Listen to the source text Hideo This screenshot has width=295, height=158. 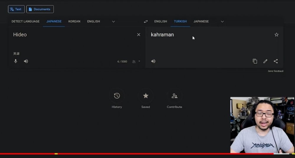tap(26, 61)
